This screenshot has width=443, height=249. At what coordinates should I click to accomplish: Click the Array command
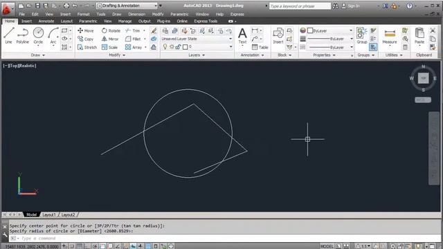tap(134, 47)
